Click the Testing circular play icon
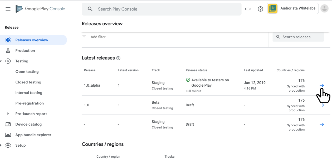This screenshot has width=332, height=159. click(x=8, y=61)
